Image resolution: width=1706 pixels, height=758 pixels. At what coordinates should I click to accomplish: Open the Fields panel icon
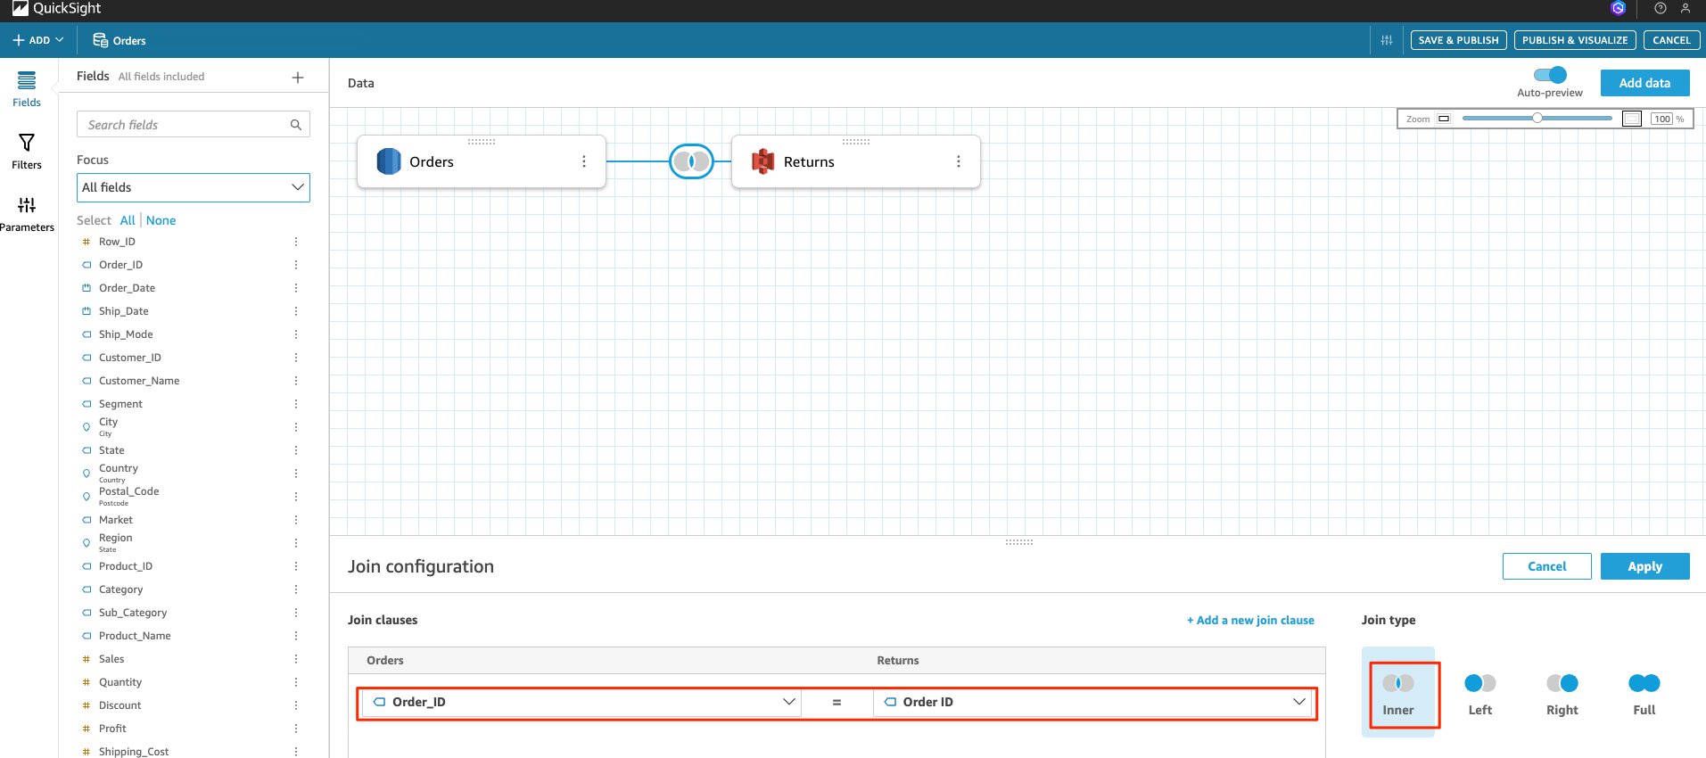point(27,81)
